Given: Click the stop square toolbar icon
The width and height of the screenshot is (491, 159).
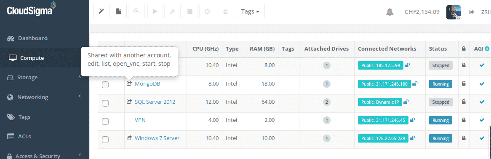Looking at the screenshot, I should coord(189,11).
